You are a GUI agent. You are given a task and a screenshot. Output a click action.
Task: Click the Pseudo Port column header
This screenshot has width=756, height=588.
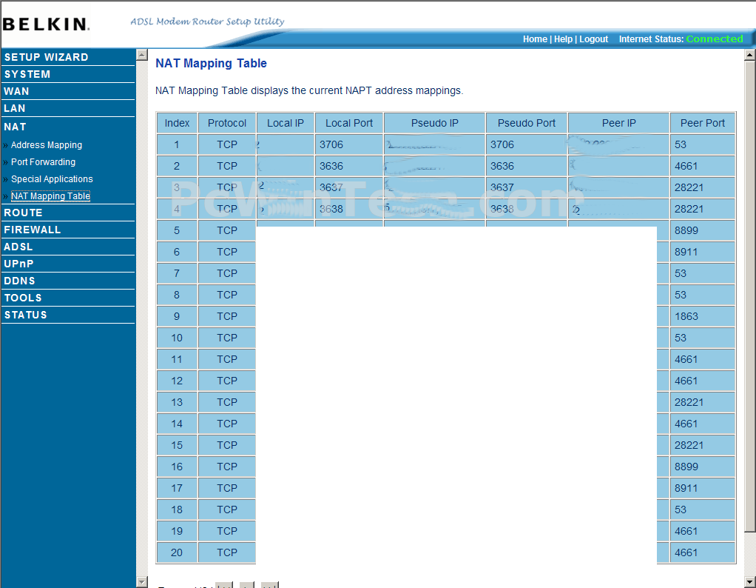tap(527, 123)
